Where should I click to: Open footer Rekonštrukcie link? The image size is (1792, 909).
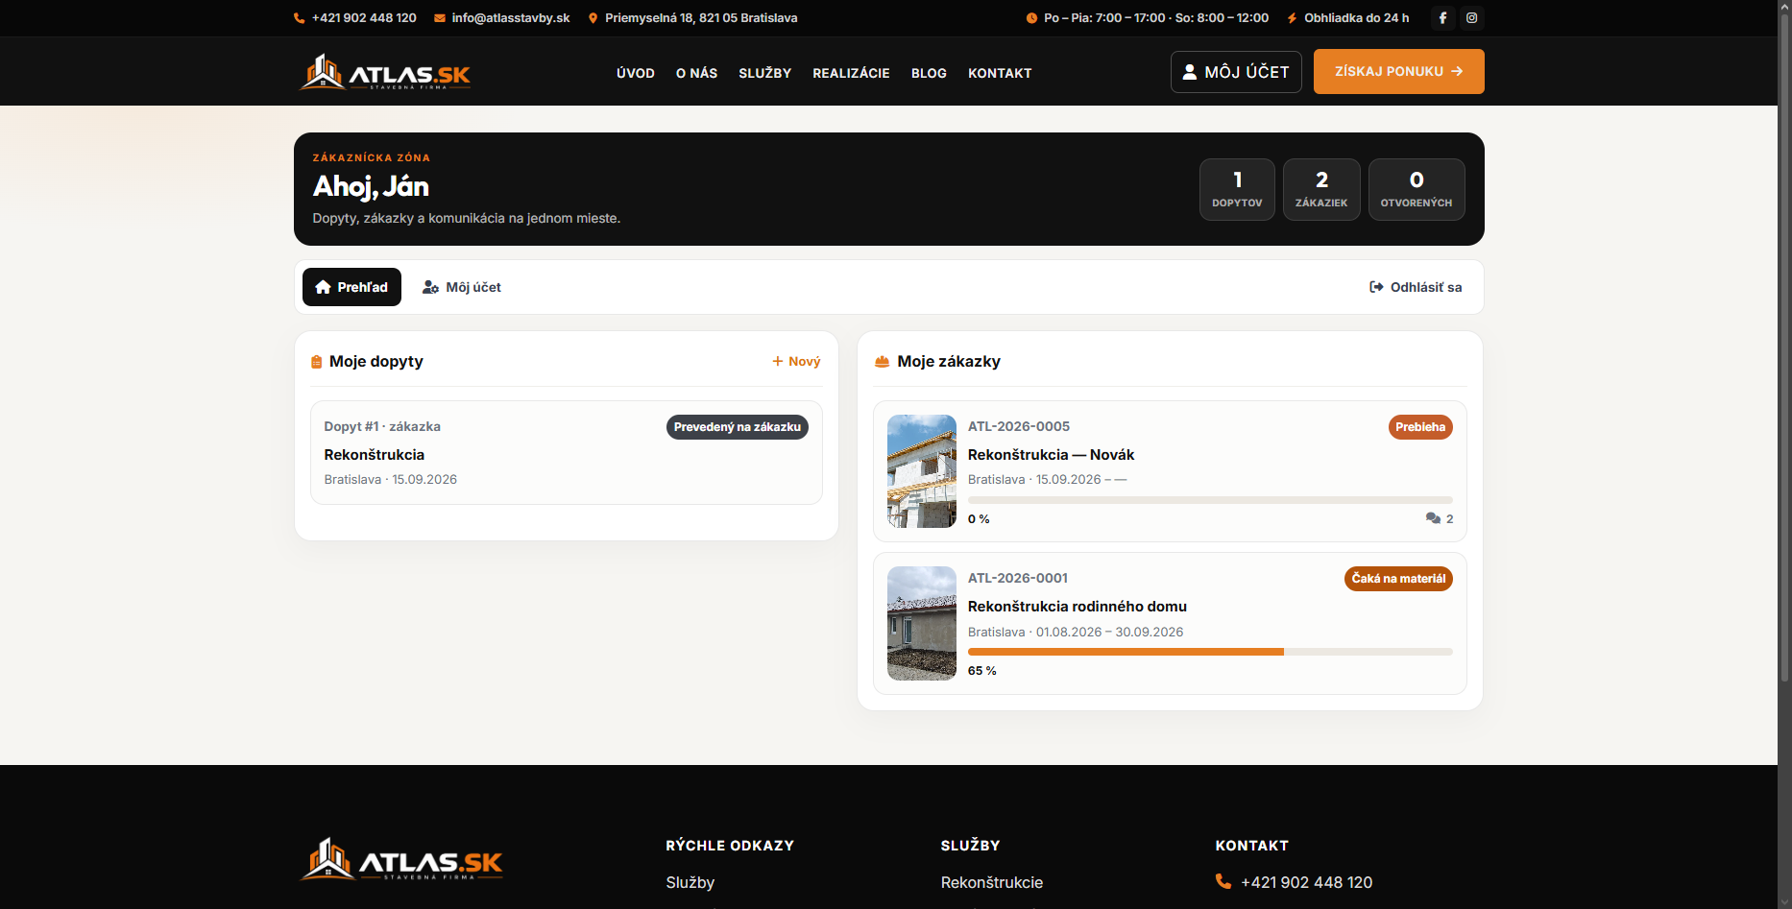click(992, 882)
